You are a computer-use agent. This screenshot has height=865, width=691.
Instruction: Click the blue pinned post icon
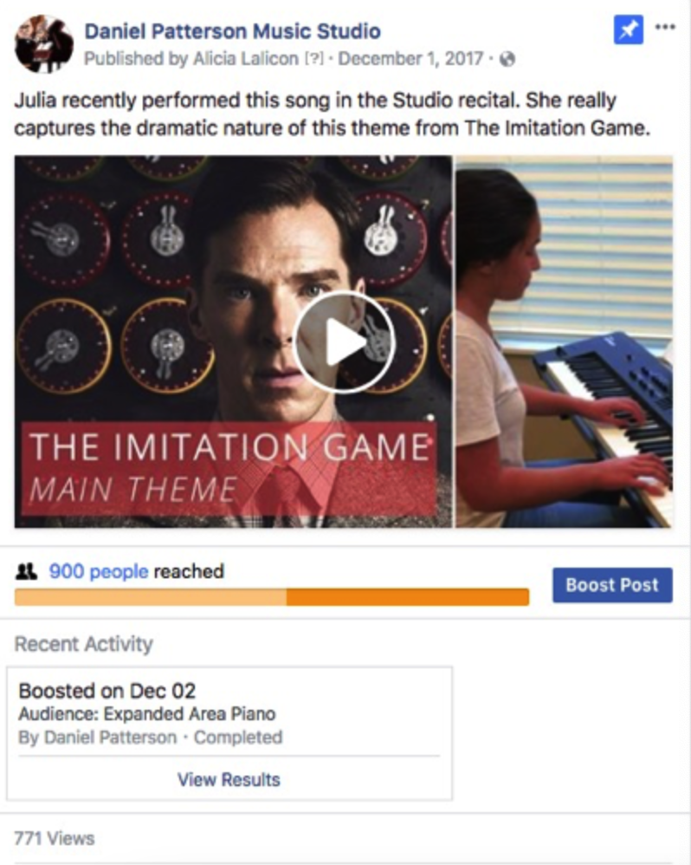[628, 29]
